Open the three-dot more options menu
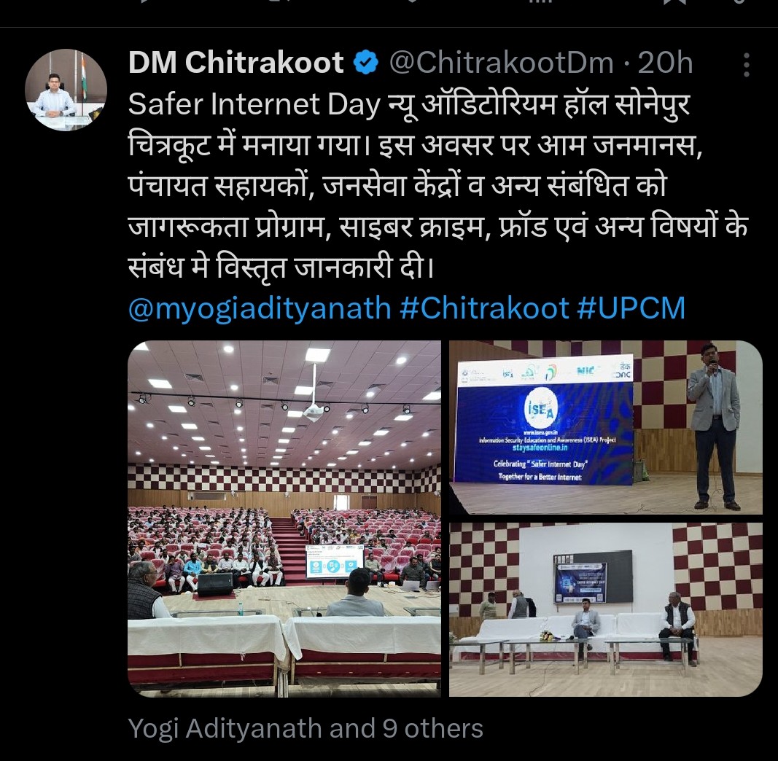The image size is (778, 761). point(746,64)
